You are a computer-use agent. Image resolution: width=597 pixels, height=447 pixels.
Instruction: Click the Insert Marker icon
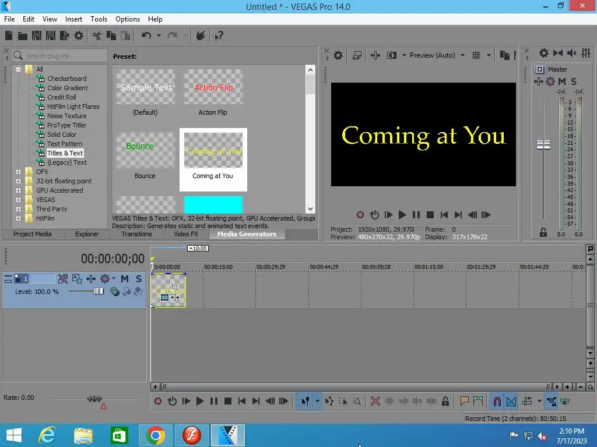pos(464,401)
